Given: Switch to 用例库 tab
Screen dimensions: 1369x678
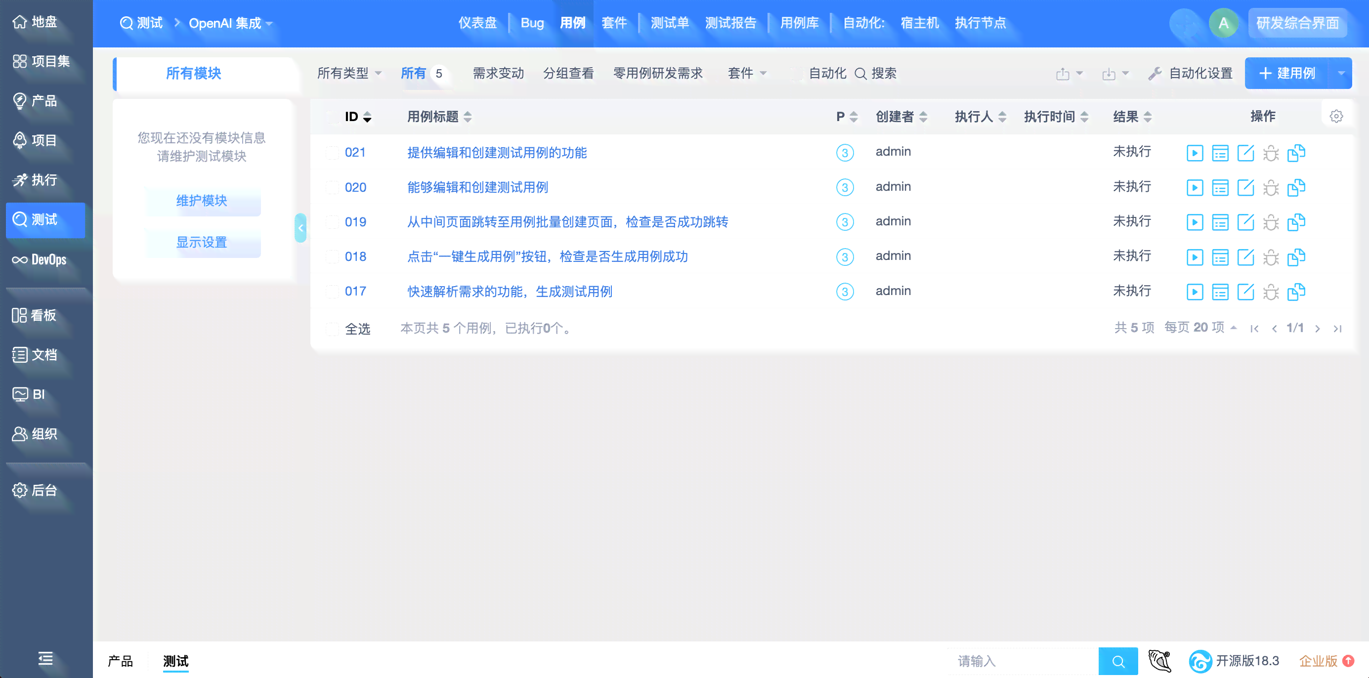Looking at the screenshot, I should click(x=799, y=23).
